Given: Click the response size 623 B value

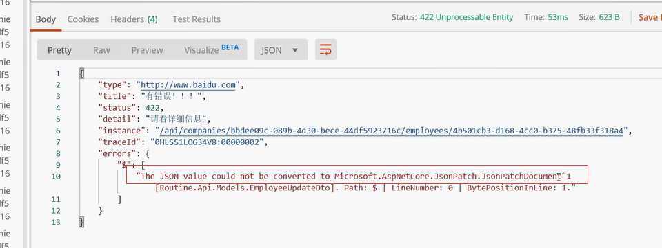Looking at the screenshot, I should 609,17.
